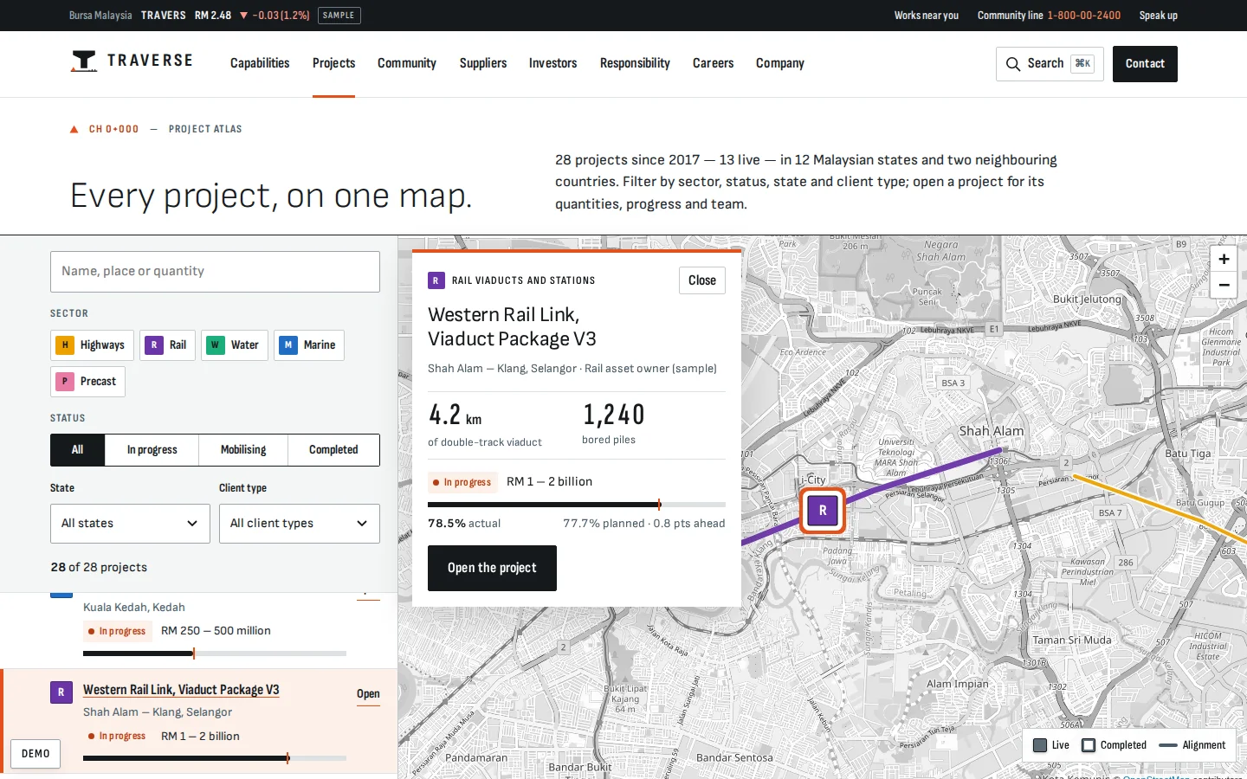Toggle Completed legend checkbox
The image size is (1247, 779).
(x=1089, y=745)
